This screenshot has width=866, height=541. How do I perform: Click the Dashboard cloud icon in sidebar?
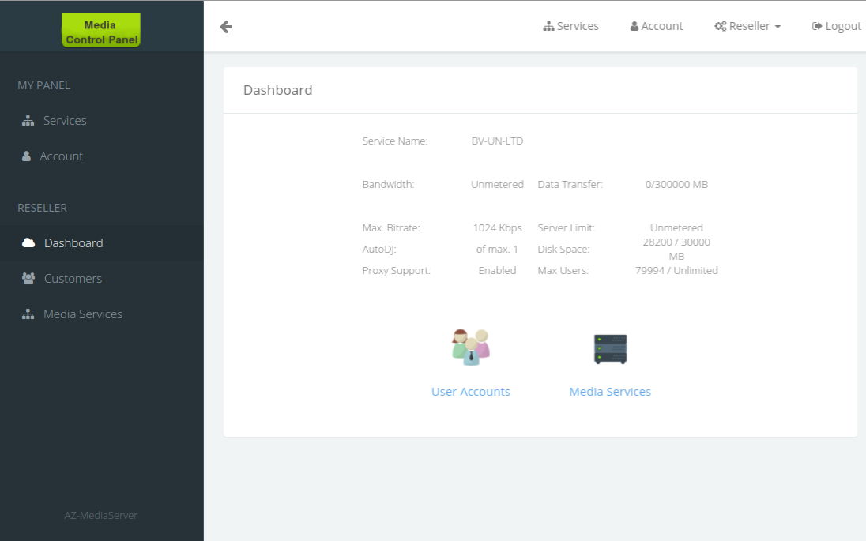(28, 243)
